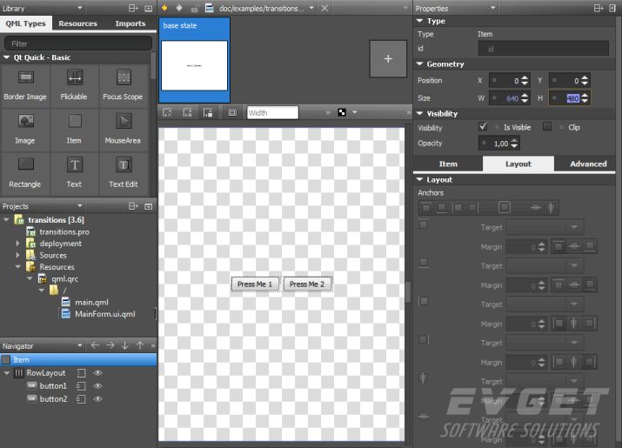Split the Properties panel
622x448 pixels.
pyautogui.click(x=599, y=8)
